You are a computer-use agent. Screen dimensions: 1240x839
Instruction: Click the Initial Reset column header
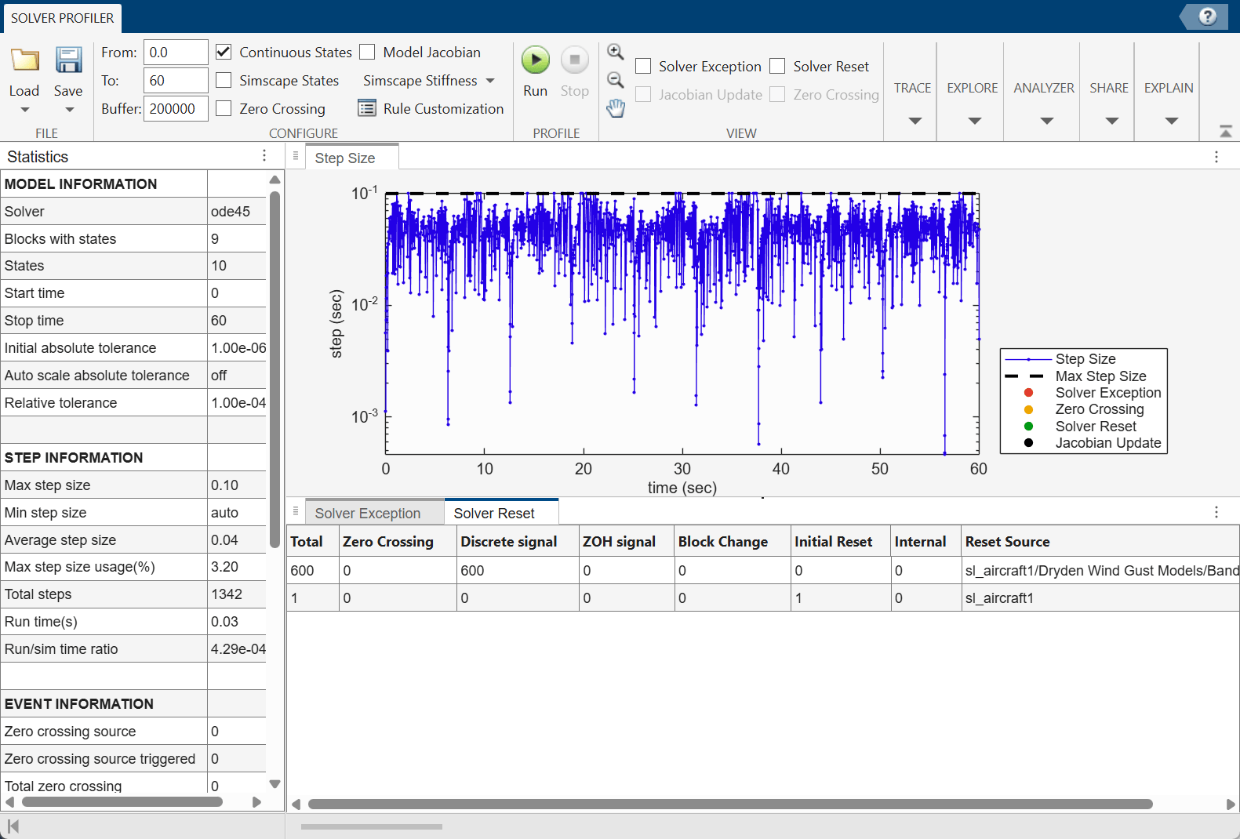pos(840,541)
